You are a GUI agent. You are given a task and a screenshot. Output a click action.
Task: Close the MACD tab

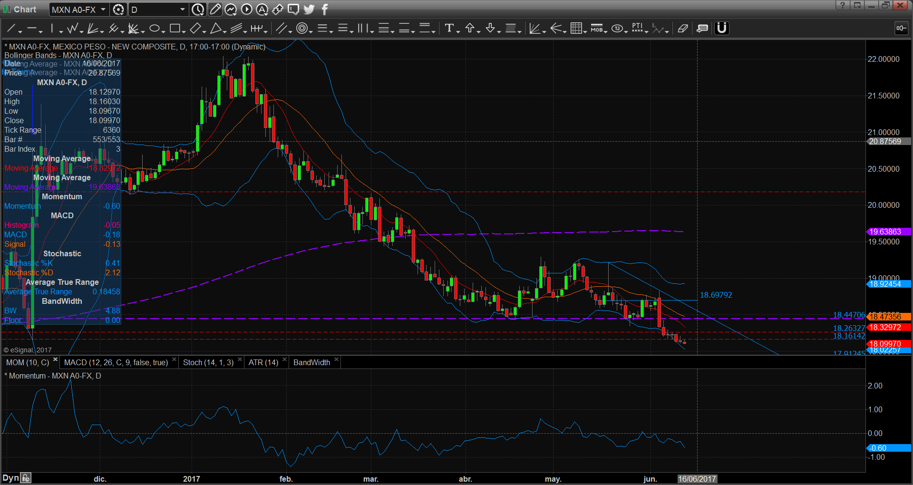(174, 359)
